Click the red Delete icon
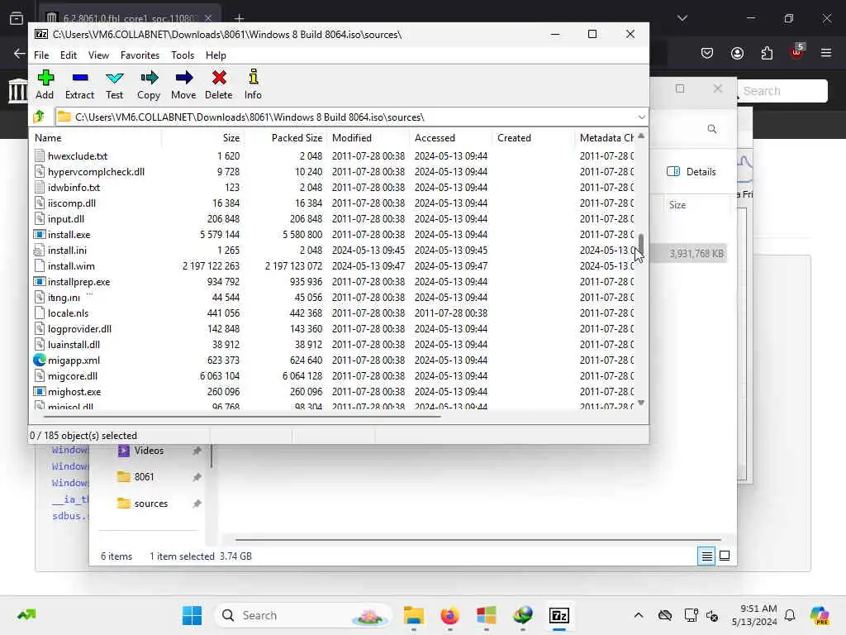The width and height of the screenshot is (846, 635). [218, 78]
